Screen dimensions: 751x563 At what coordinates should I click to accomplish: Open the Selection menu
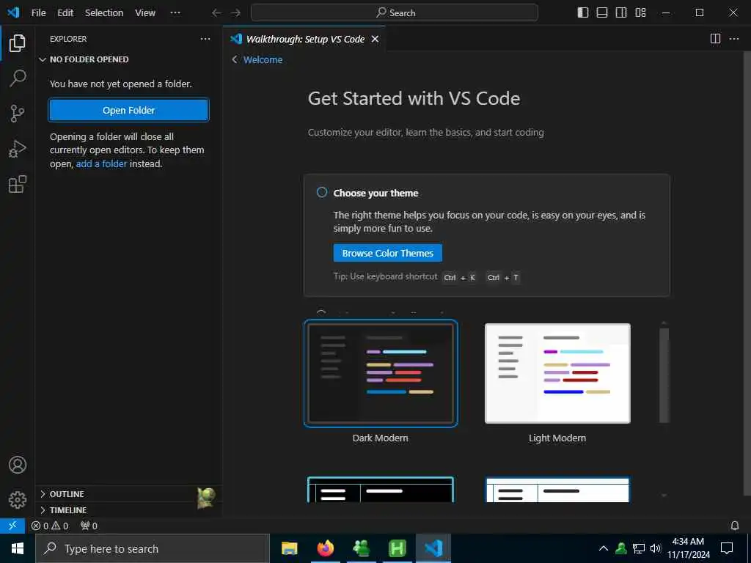tap(104, 13)
